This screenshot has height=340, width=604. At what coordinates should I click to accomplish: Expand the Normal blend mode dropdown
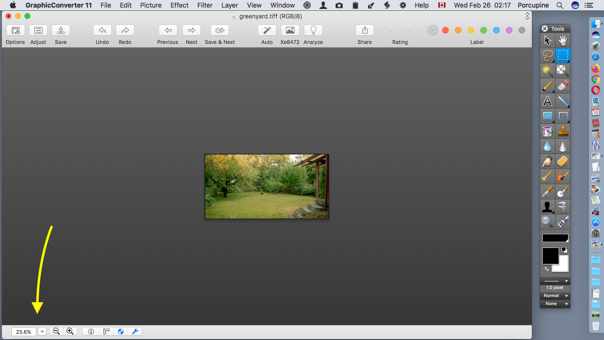tap(555, 296)
